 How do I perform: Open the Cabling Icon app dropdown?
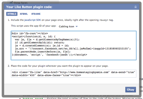68,26
